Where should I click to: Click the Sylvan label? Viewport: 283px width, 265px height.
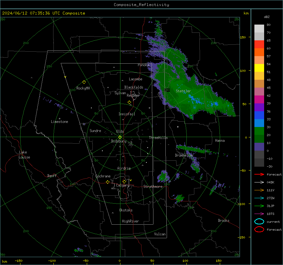(x=120, y=93)
